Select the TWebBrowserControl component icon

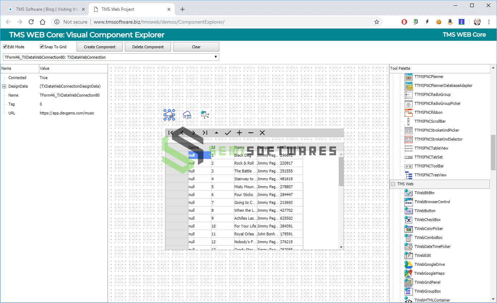[408, 202]
